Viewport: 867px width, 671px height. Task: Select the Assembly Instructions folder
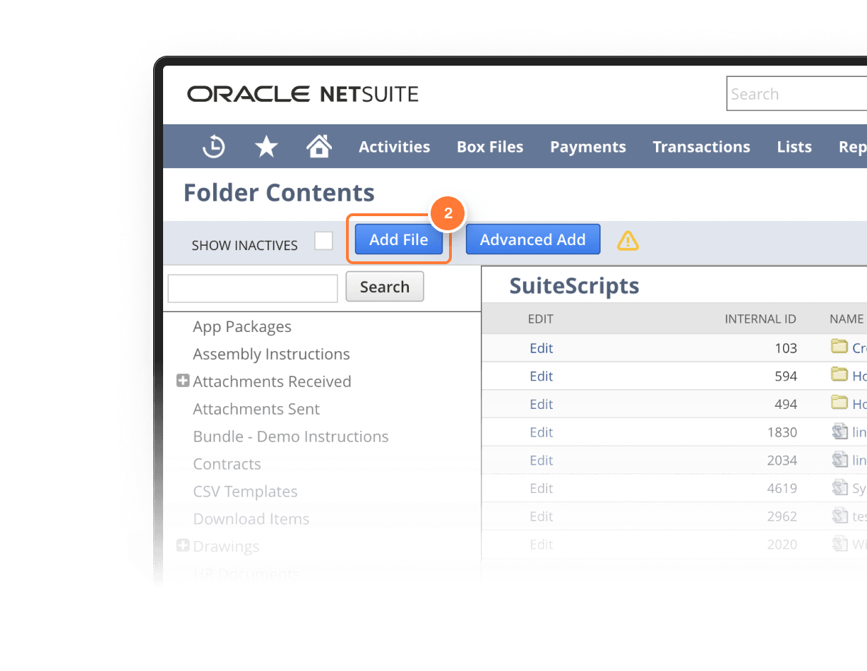coord(272,354)
